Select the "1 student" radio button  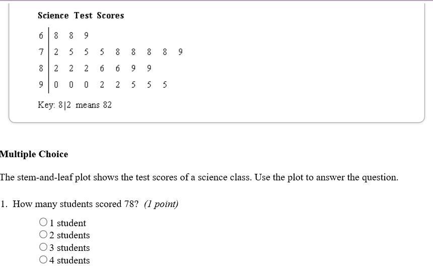43,222
